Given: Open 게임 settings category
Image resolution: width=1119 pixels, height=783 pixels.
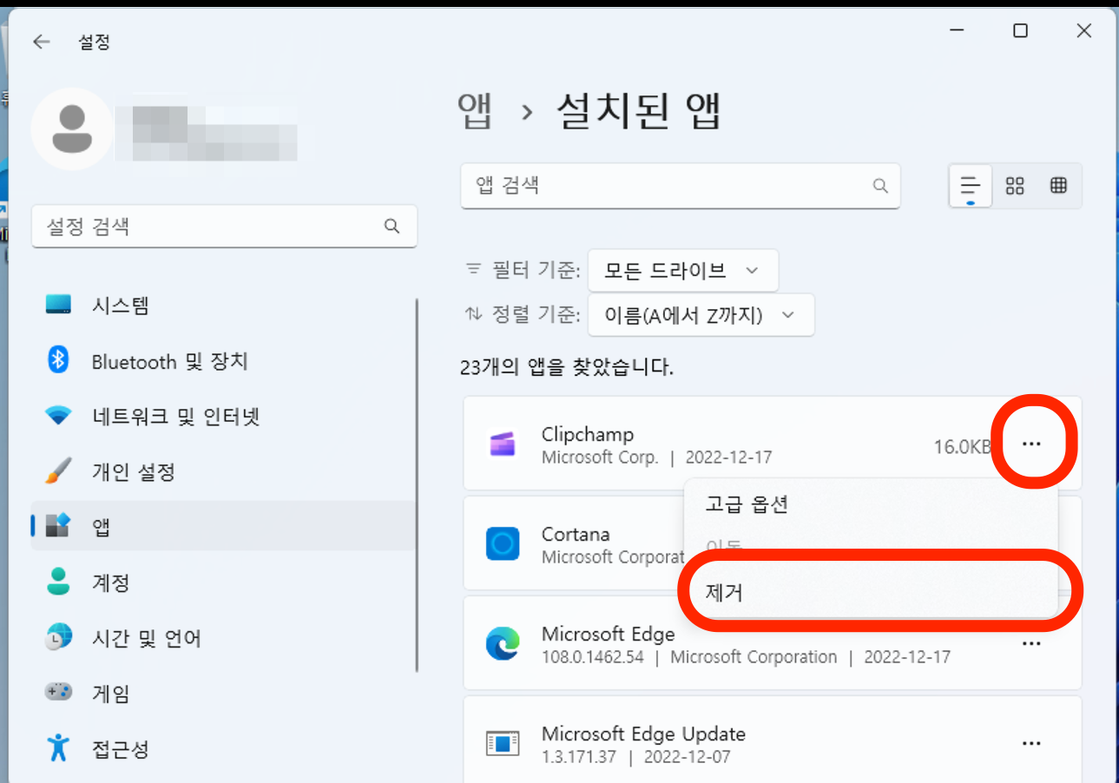Looking at the screenshot, I should [x=224, y=693].
